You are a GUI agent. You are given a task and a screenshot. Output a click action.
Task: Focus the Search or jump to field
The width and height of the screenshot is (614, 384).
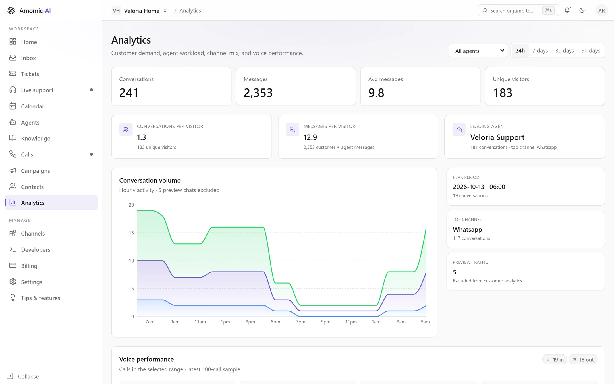point(518,11)
